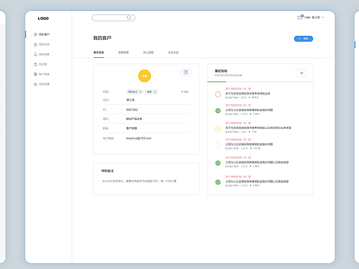Switch to the 社会关系 tab
The height and width of the screenshot is (269, 359).
point(173,52)
